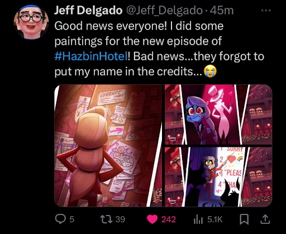Open the large evidence board painting image

(x=108, y=146)
